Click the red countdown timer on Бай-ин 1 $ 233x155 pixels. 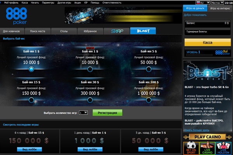click(90, 48)
